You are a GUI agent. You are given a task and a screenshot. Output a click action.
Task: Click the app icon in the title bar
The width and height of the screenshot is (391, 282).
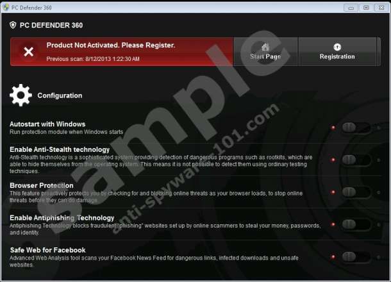pos(6,7)
